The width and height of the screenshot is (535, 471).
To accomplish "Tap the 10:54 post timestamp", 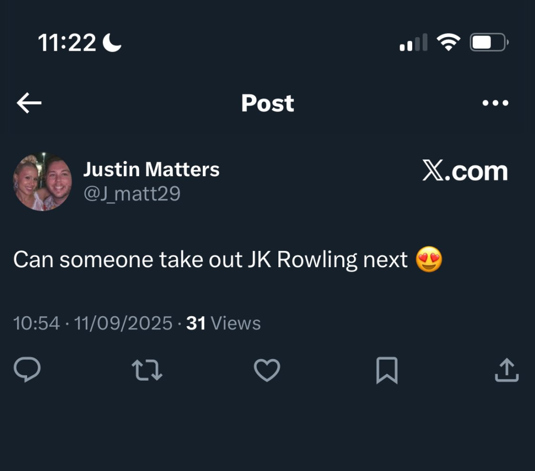I will click(37, 324).
